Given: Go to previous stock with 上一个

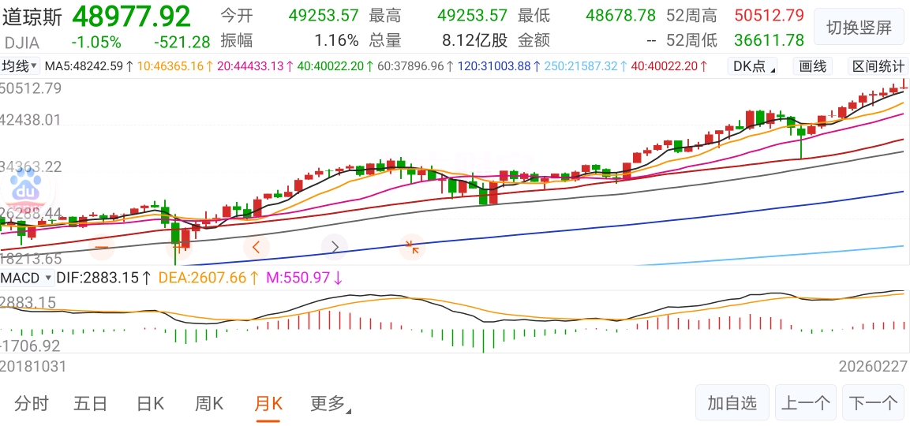Looking at the screenshot, I should coord(806,403).
